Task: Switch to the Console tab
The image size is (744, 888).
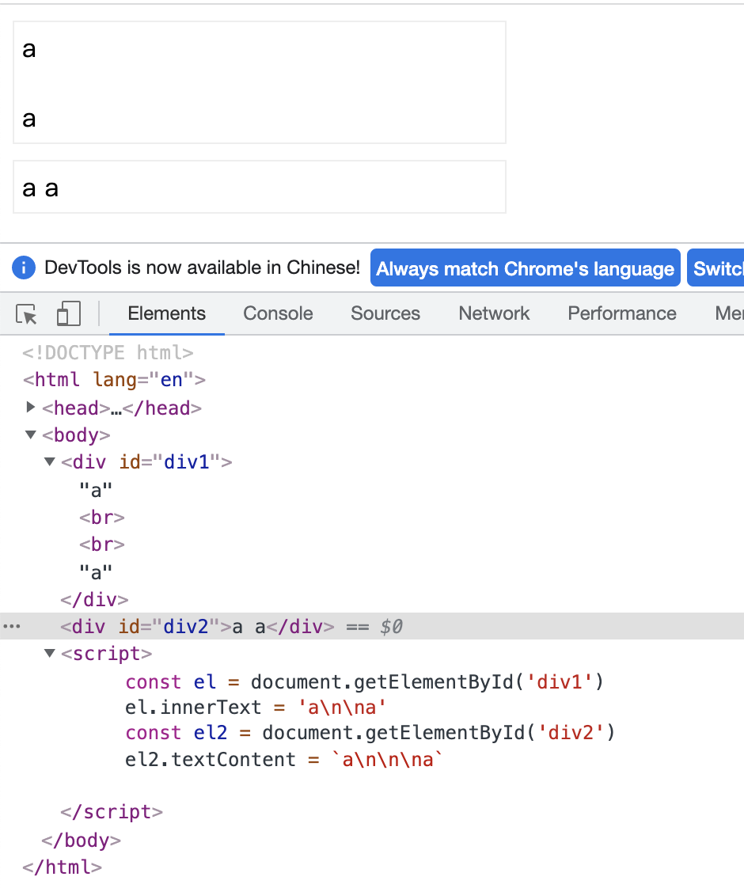Action: click(278, 313)
